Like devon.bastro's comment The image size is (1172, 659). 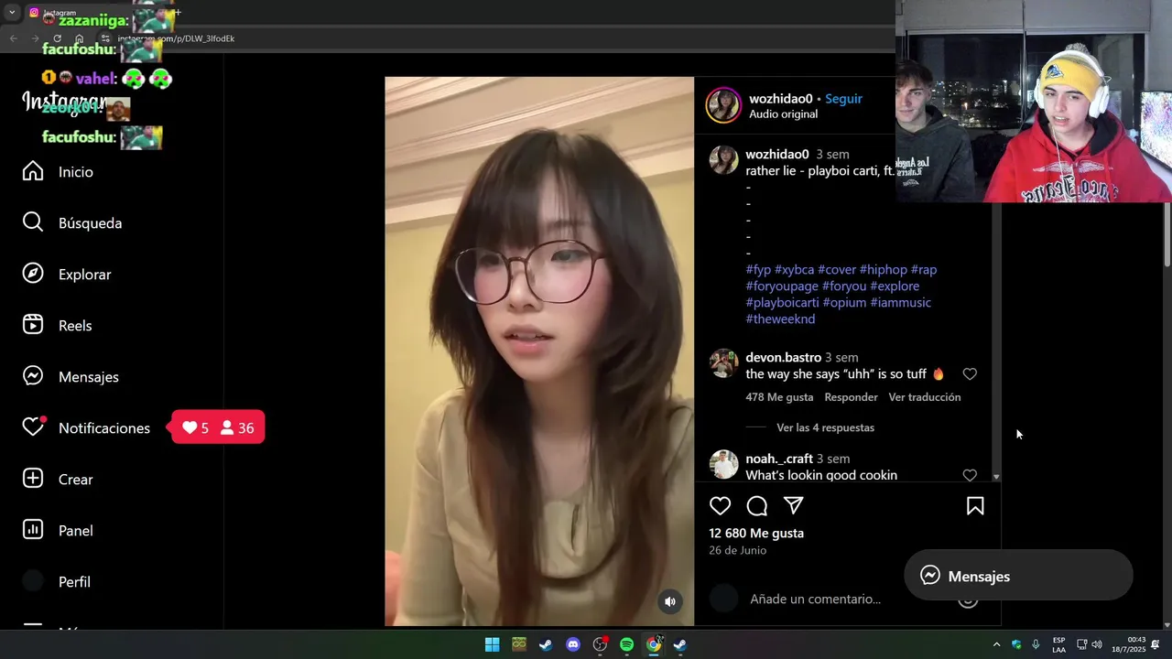click(x=970, y=373)
